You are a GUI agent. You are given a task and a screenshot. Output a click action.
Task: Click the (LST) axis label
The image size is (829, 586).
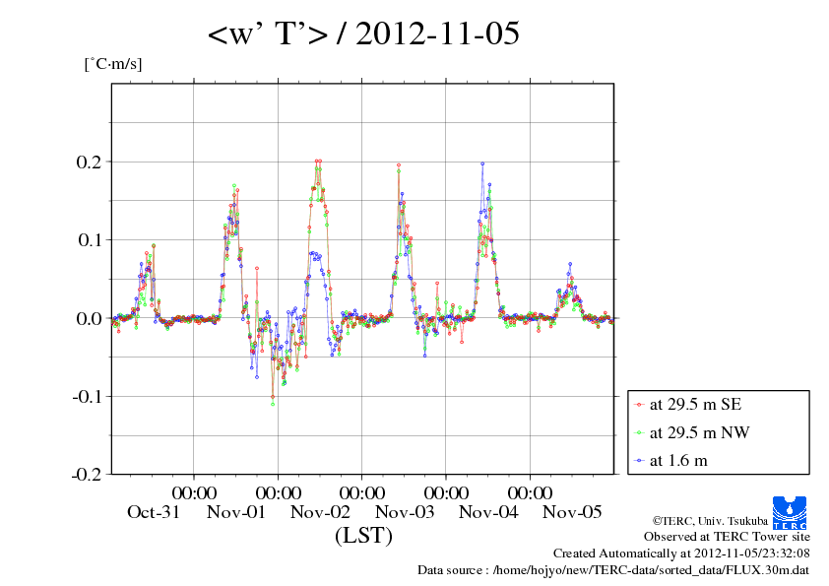click(x=363, y=535)
